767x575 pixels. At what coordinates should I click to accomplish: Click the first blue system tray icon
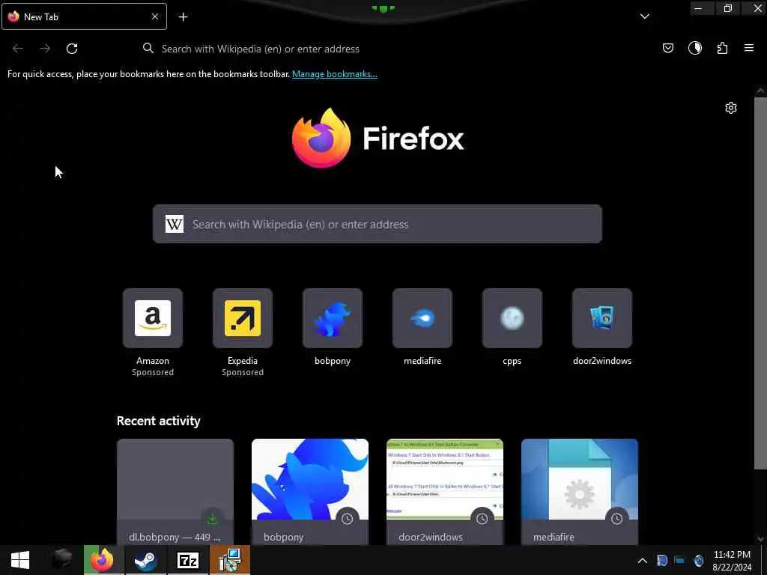[662, 561]
